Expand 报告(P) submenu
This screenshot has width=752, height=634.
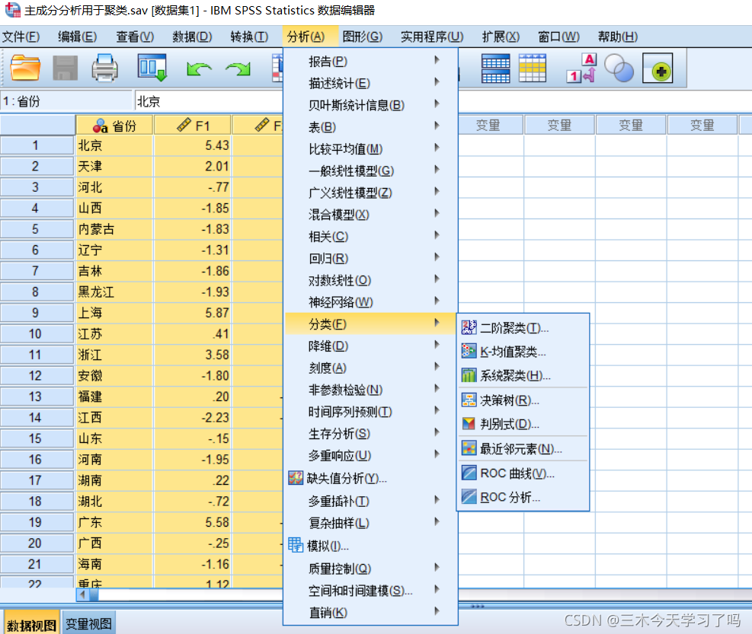(370, 62)
